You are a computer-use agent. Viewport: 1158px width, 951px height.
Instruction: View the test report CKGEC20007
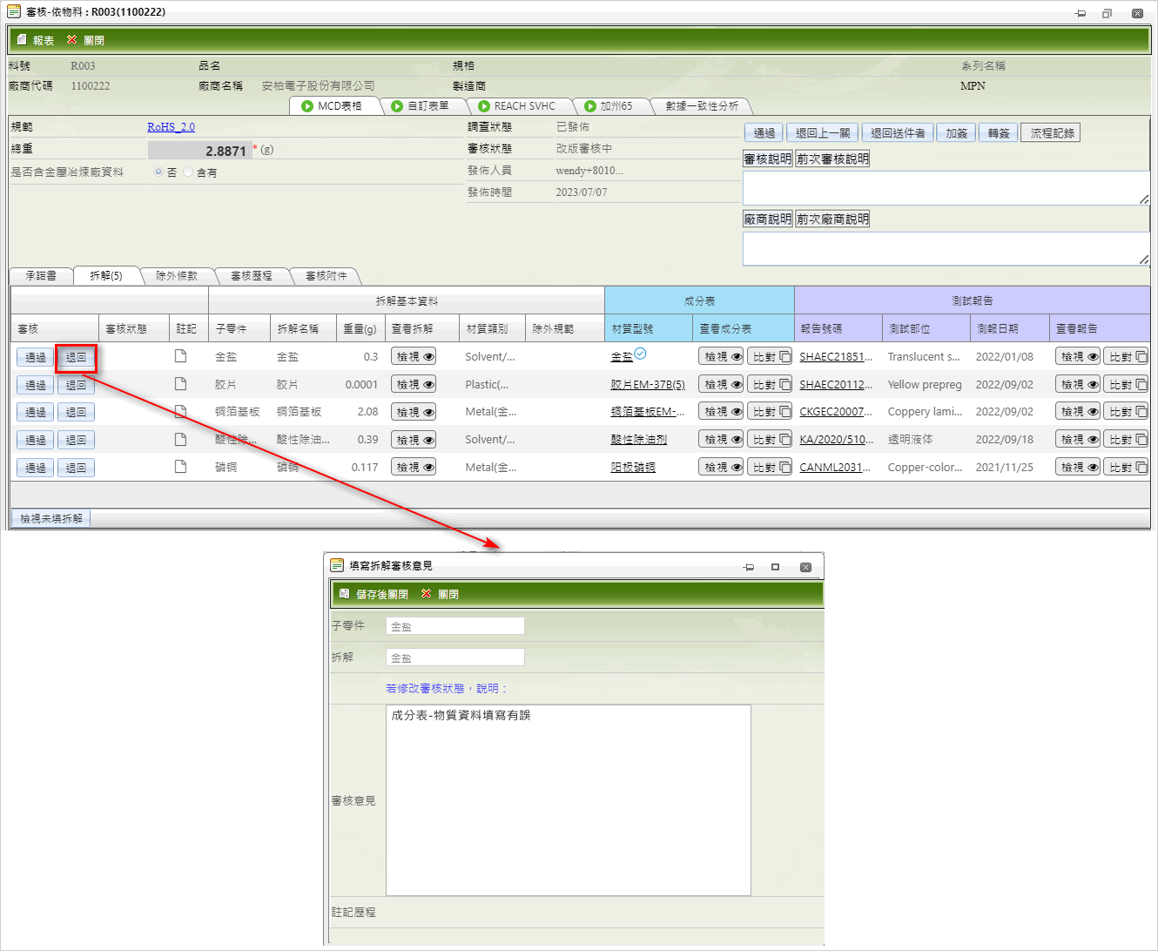click(1078, 412)
